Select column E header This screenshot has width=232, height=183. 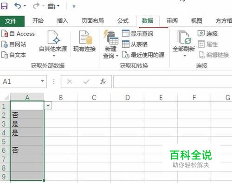click(161, 97)
